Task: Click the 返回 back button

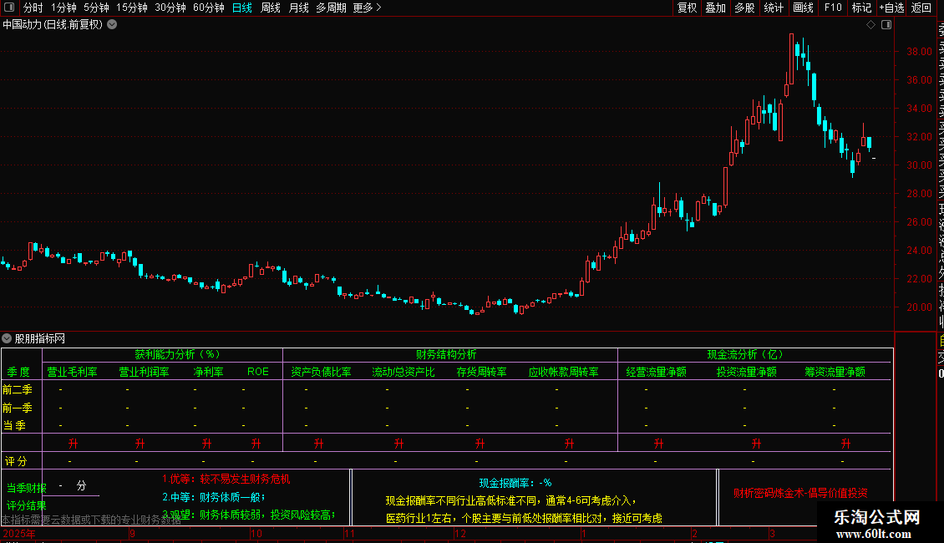Action: (x=921, y=8)
